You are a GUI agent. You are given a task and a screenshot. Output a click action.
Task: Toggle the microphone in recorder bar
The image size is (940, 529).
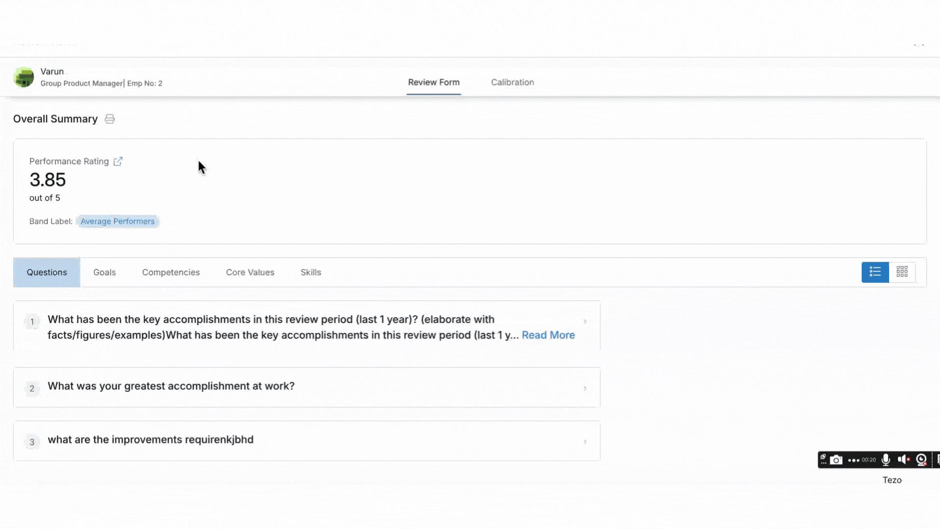886,460
